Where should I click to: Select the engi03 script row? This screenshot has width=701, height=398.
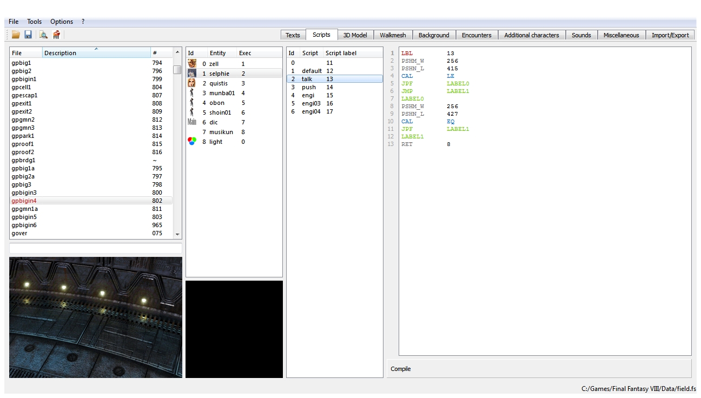click(334, 103)
